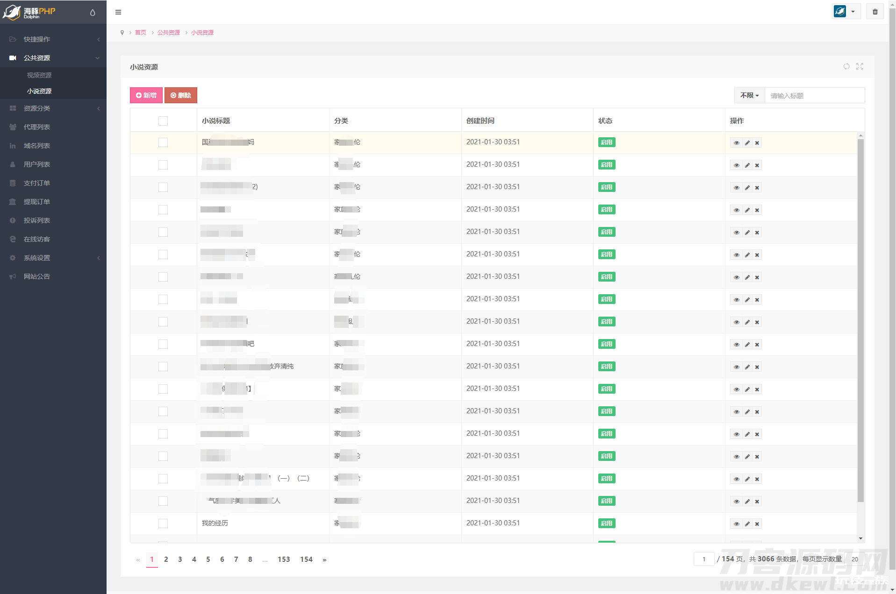Click the red 删除 button
Viewport: 896px width, 594px height.
pos(181,95)
